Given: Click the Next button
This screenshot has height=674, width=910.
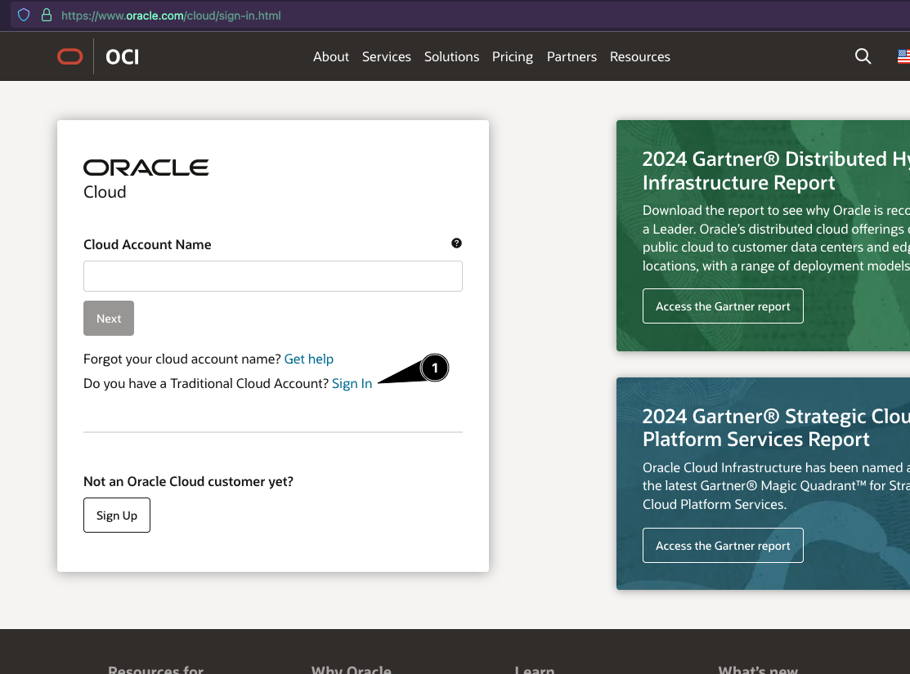Looking at the screenshot, I should pyautogui.click(x=109, y=318).
